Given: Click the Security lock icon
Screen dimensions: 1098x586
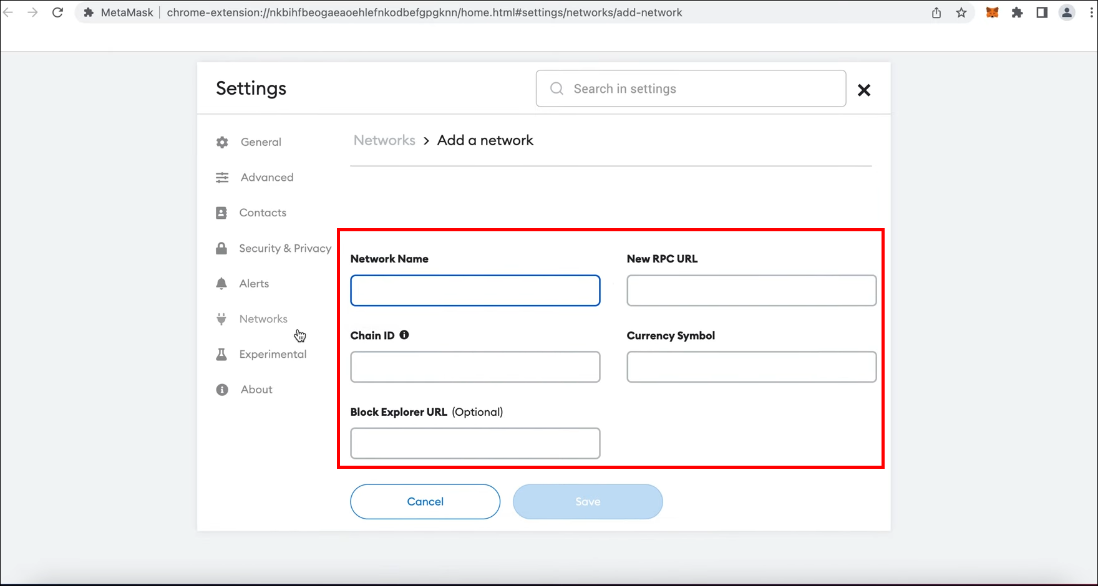Looking at the screenshot, I should point(221,248).
